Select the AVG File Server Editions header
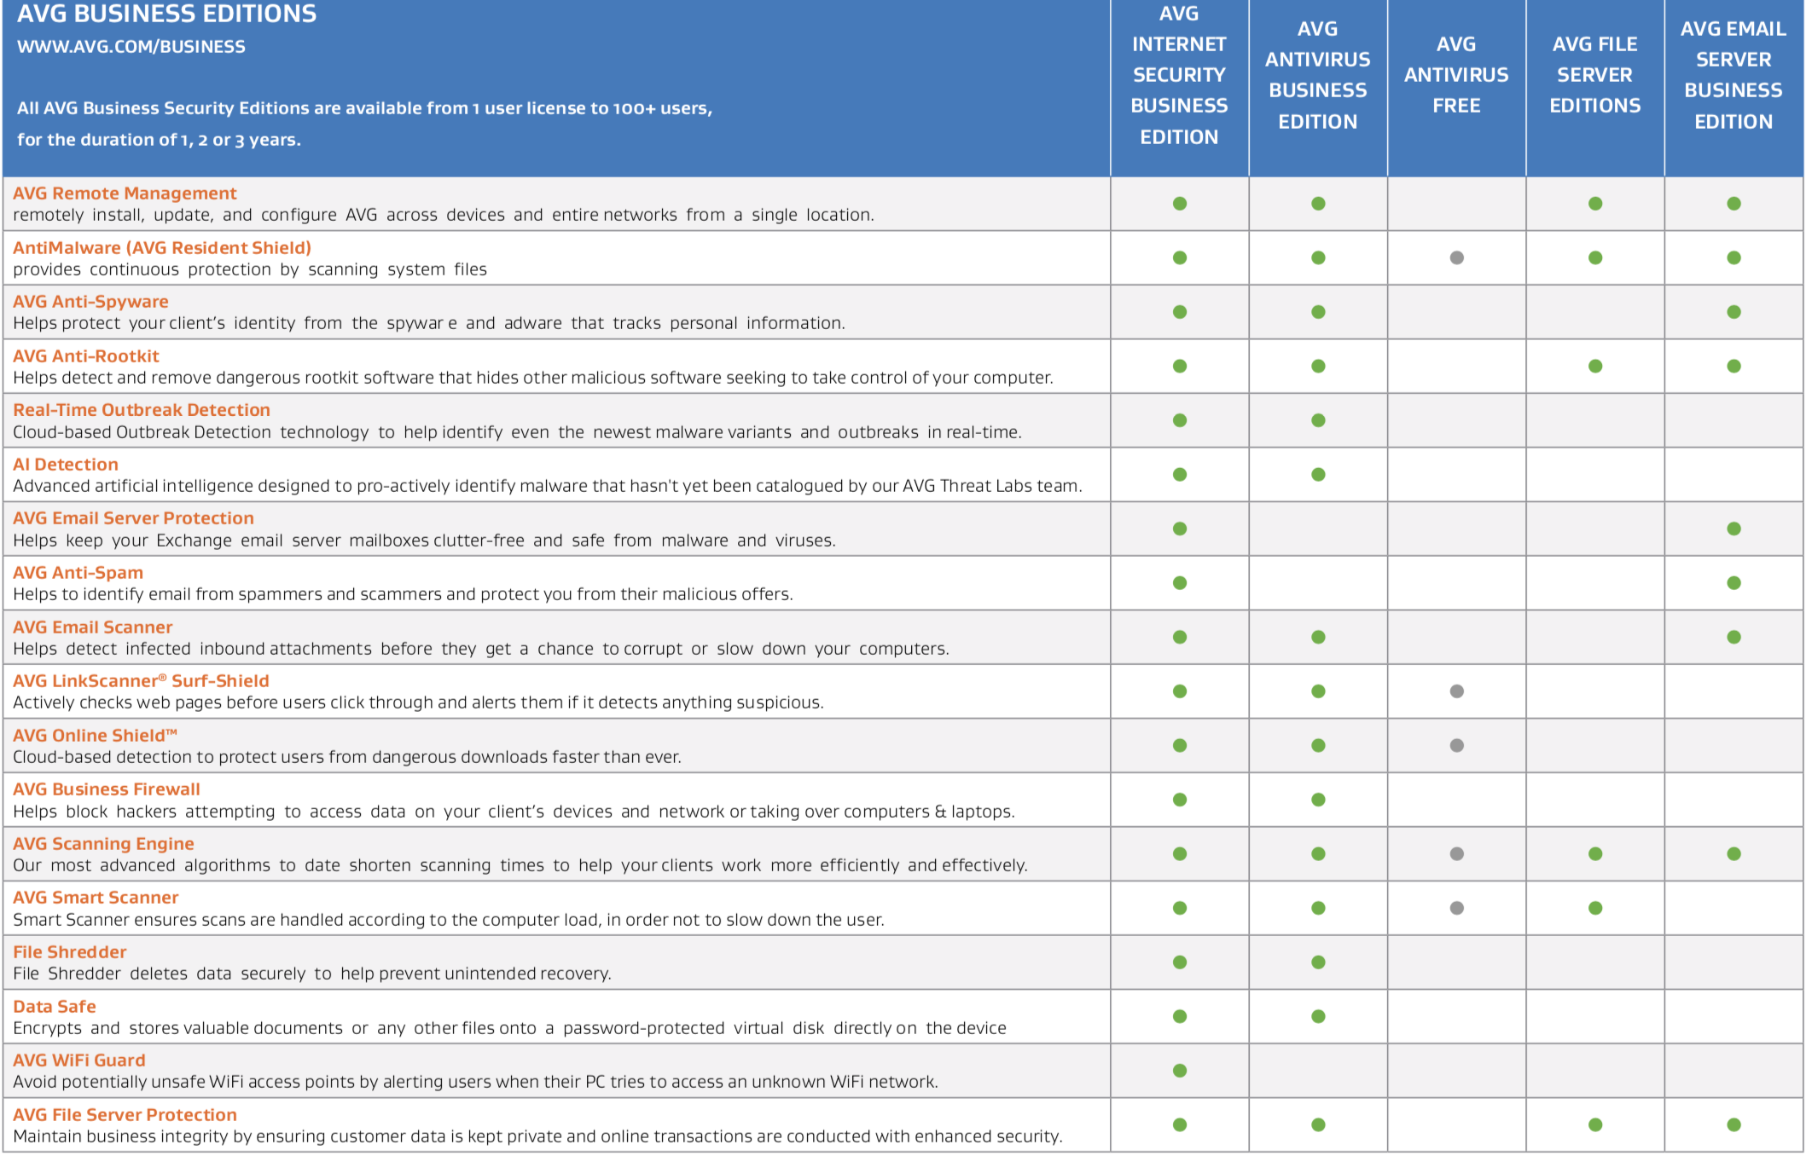This screenshot has height=1156, width=1806. click(1595, 75)
